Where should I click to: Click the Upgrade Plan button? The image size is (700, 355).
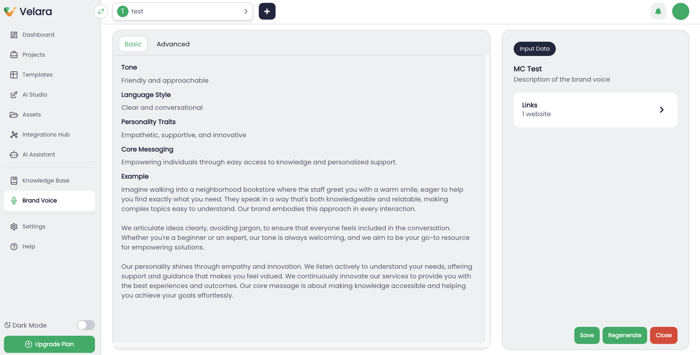[49, 344]
